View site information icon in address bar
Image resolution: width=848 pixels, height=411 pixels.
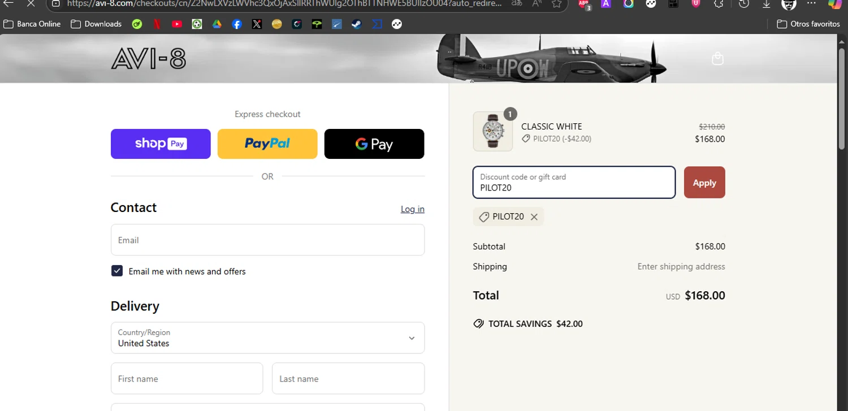coord(55,3)
